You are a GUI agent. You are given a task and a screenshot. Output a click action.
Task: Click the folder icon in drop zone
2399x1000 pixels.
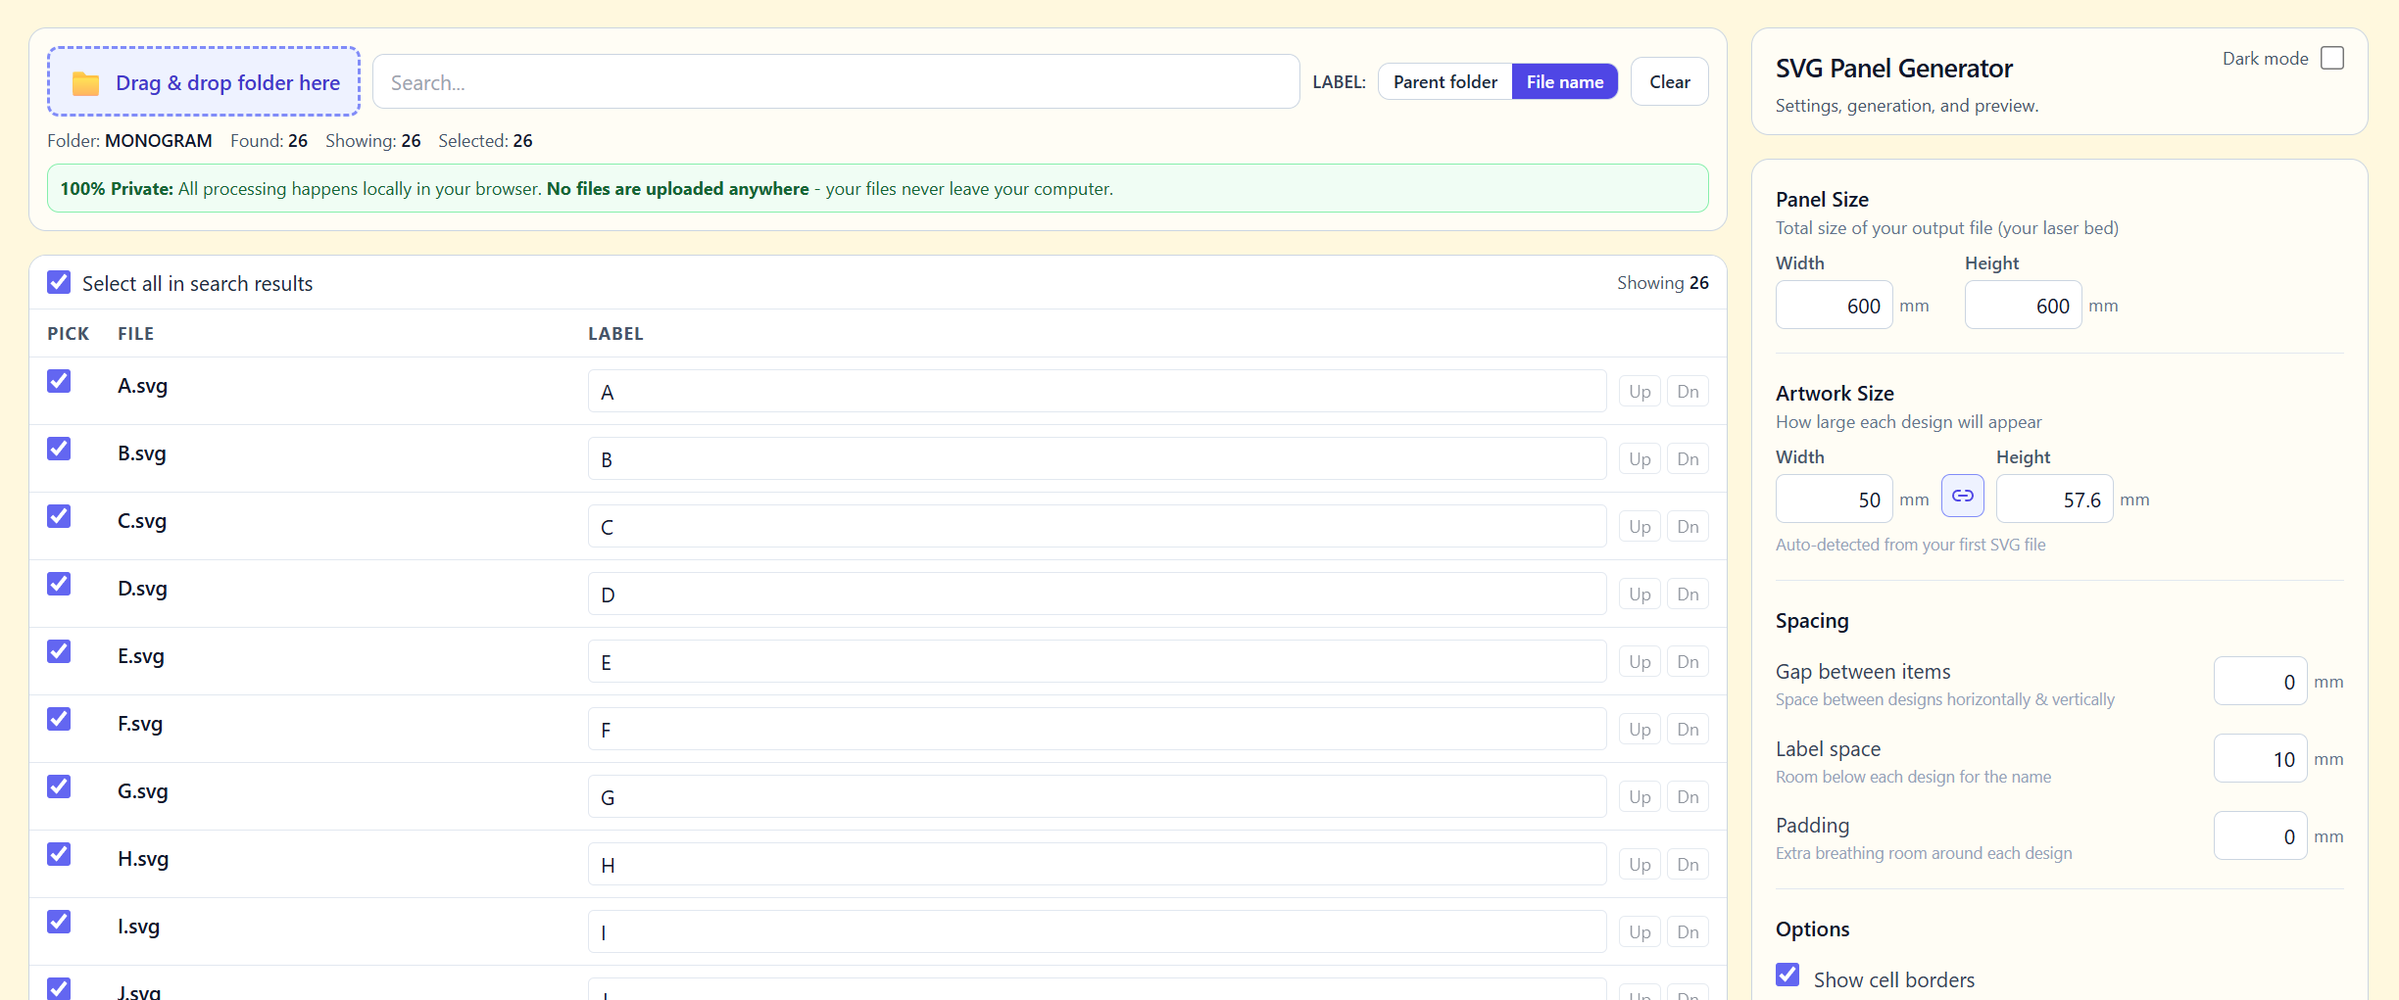[x=86, y=83]
